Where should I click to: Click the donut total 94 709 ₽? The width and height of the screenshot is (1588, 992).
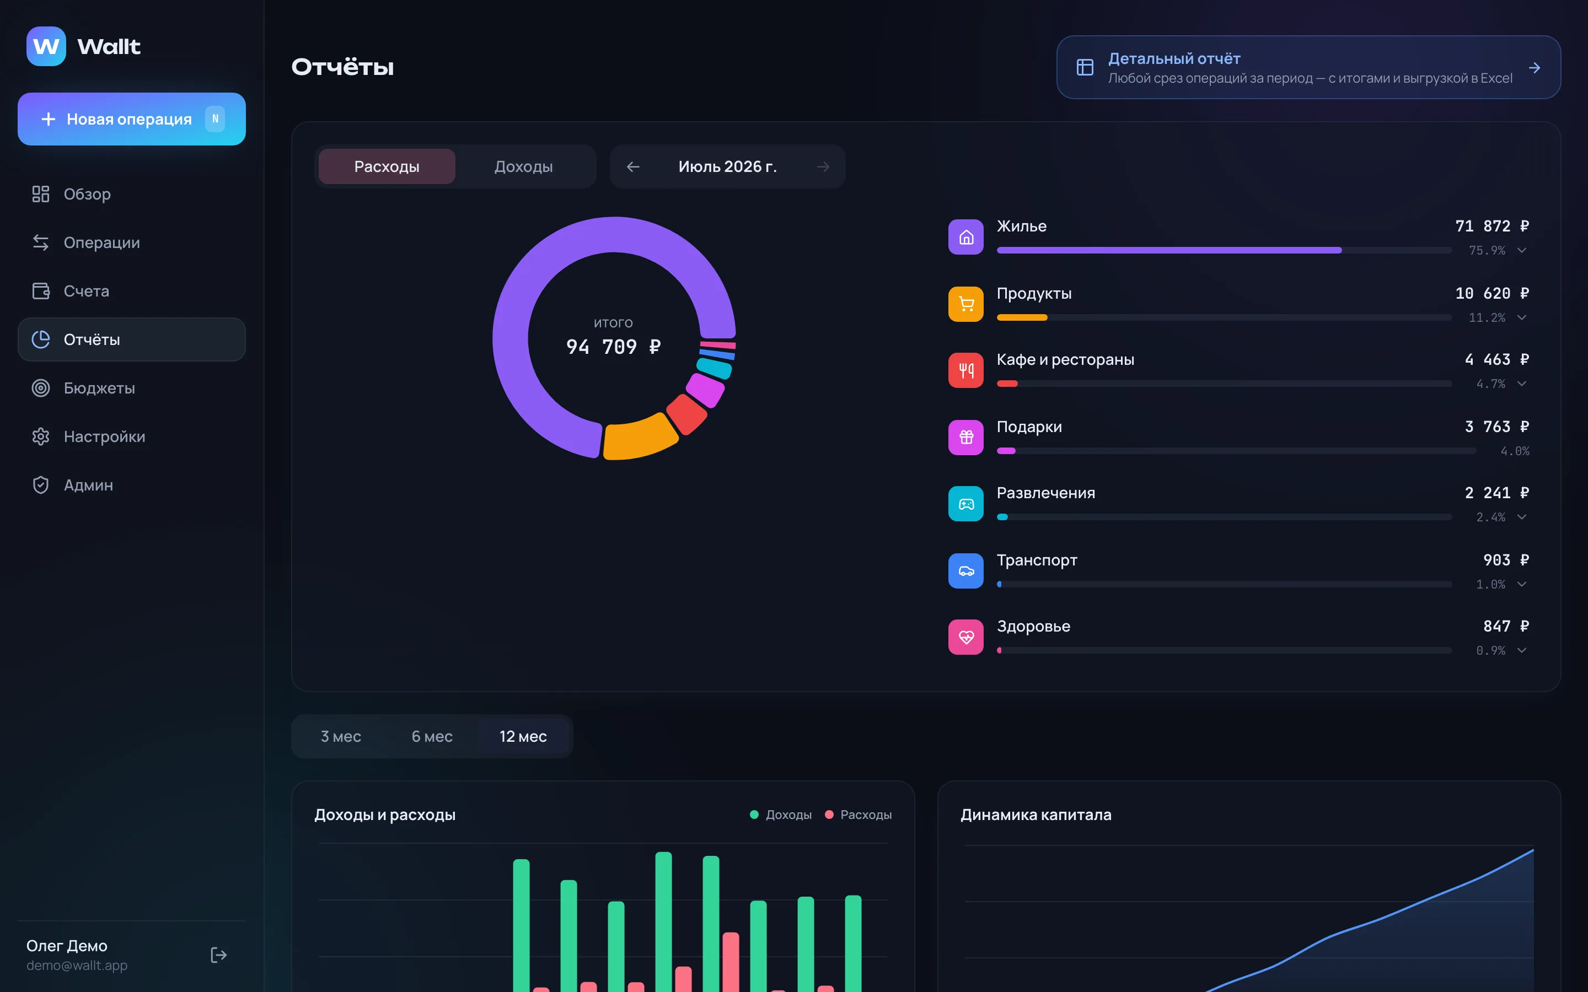pyautogui.click(x=614, y=347)
